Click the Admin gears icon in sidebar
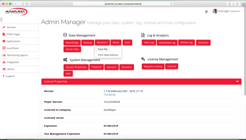This screenshot has width=246, height=140. click(4, 69)
